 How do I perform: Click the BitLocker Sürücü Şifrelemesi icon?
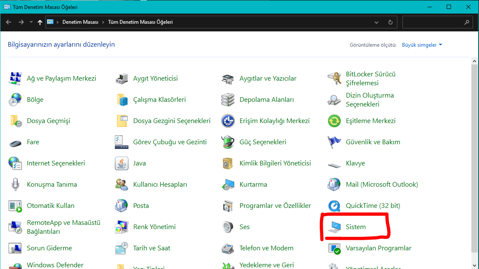334,78
